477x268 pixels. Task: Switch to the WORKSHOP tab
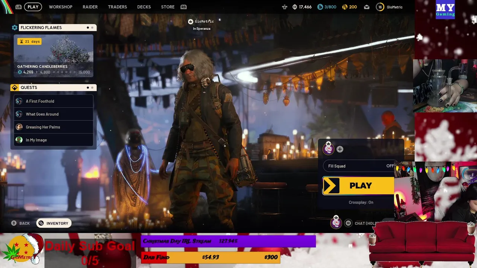point(61,7)
